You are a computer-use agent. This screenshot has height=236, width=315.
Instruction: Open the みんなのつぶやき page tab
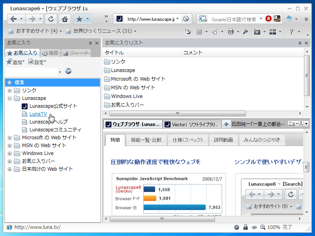(262, 140)
